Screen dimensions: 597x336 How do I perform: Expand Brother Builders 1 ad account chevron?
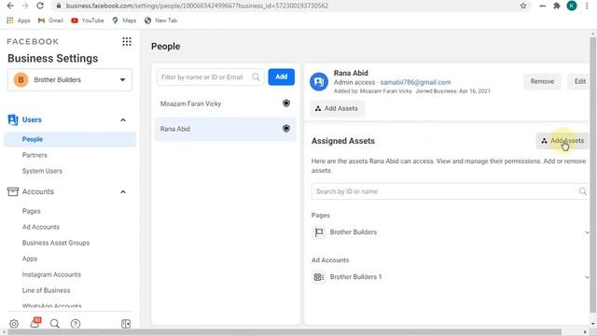587,277
